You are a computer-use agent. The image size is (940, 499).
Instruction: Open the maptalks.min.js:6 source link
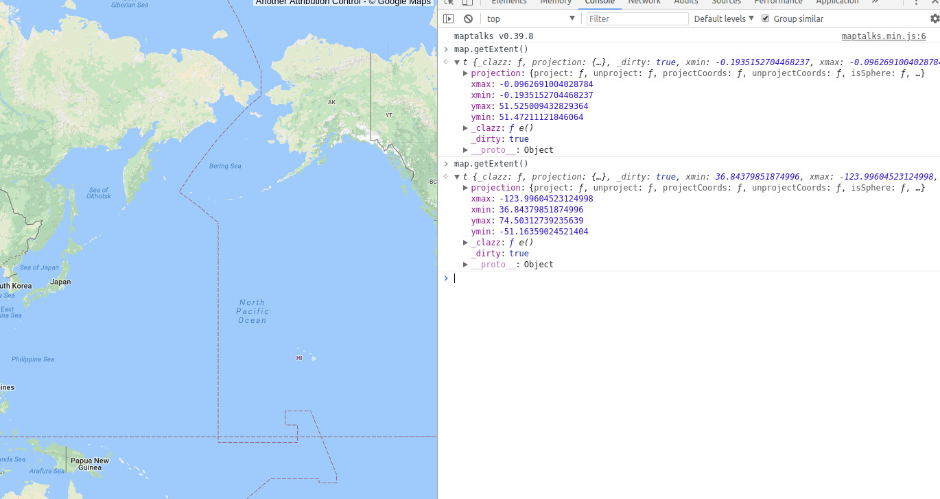[884, 36]
